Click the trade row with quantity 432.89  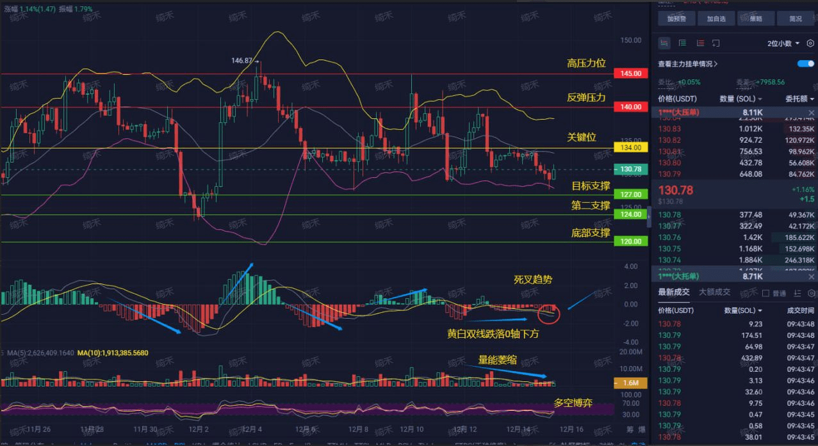click(x=734, y=358)
